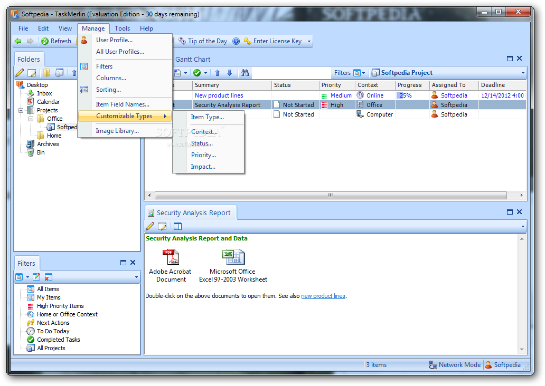This screenshot has width=545, height=386.
Task: Select Item Field Names... menu entry
Action: tap(126, 104)
